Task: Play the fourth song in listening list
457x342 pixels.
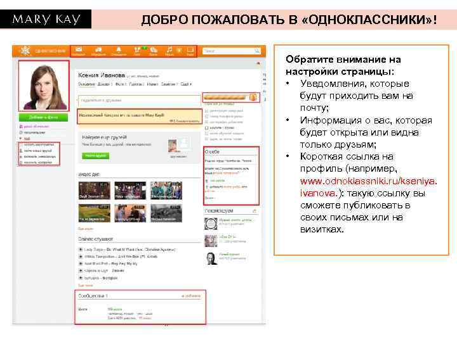Action: [x=81, y=270]
